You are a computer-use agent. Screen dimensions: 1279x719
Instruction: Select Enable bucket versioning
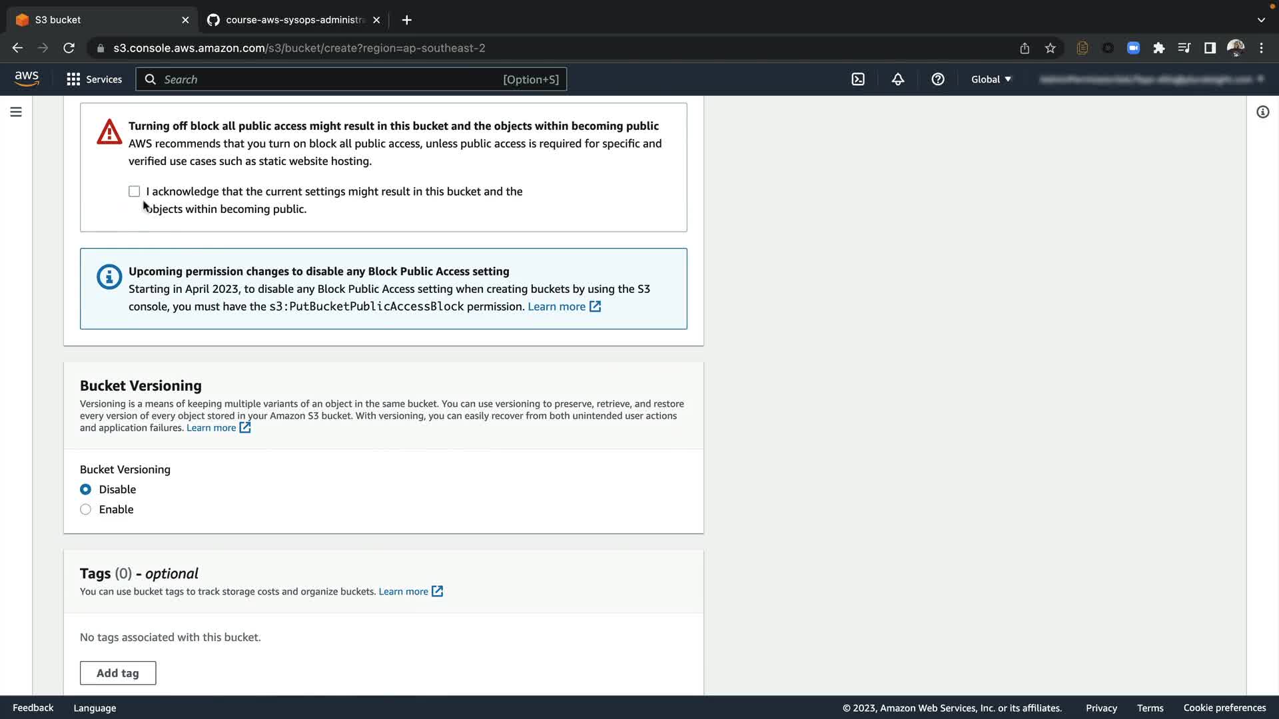[x=86, y=509]
